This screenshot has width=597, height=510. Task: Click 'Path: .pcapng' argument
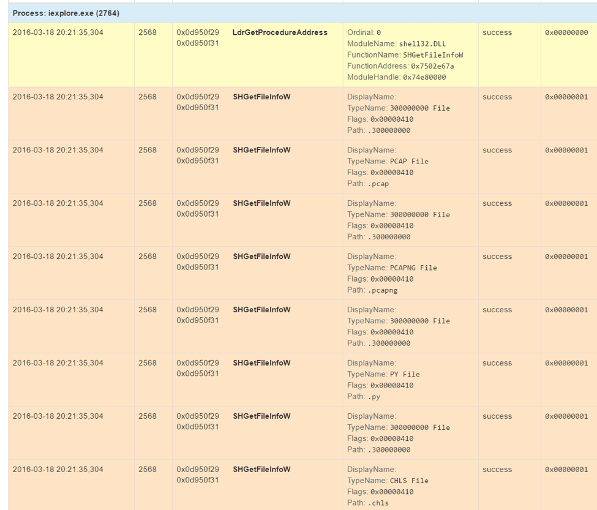pos(372,290)
